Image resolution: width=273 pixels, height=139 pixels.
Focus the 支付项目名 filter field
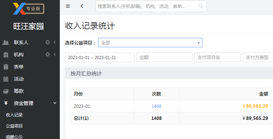coord(218,57)
